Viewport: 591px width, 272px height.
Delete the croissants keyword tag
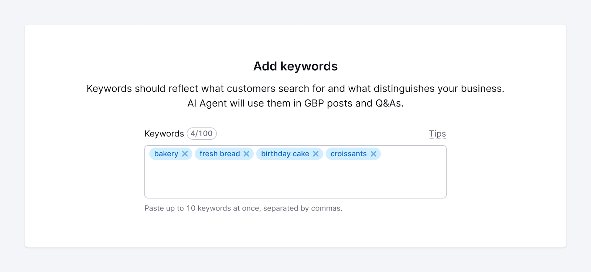[x=373, y=154]
